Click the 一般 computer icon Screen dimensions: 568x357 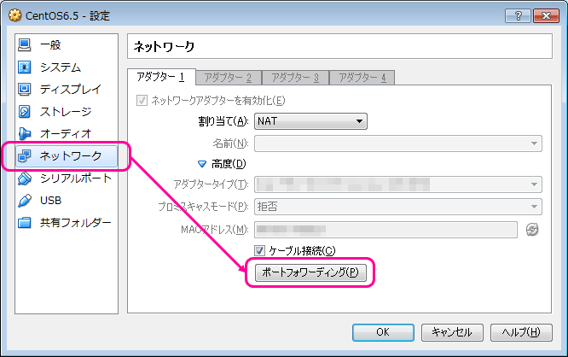(24, 45)
